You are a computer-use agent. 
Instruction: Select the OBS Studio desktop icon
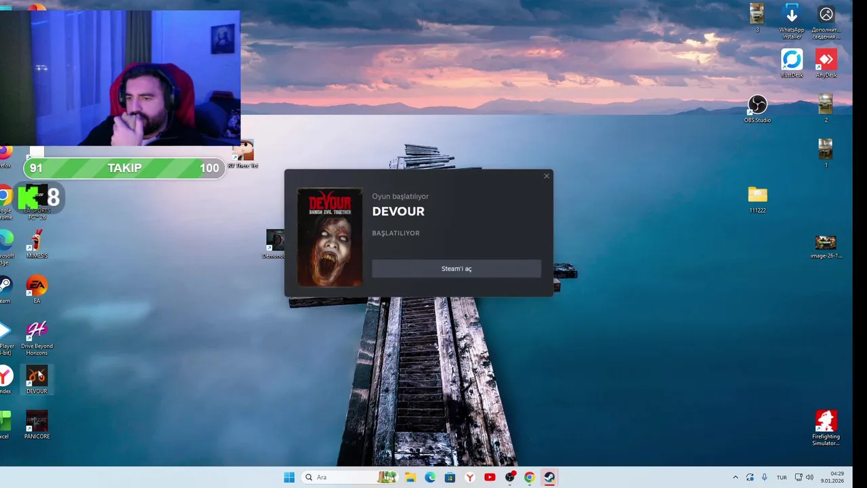[757, 109]
